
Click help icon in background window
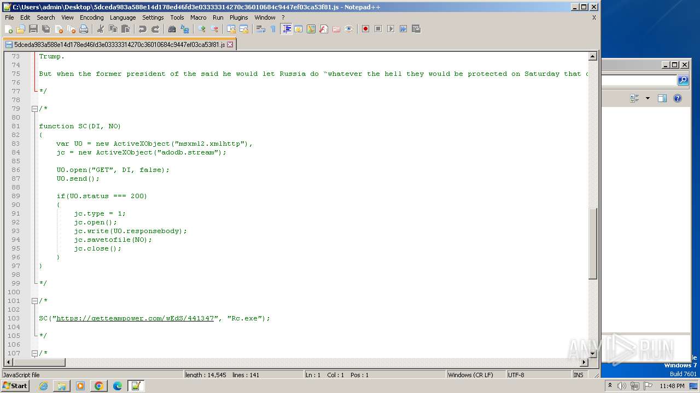coord(678,98)
